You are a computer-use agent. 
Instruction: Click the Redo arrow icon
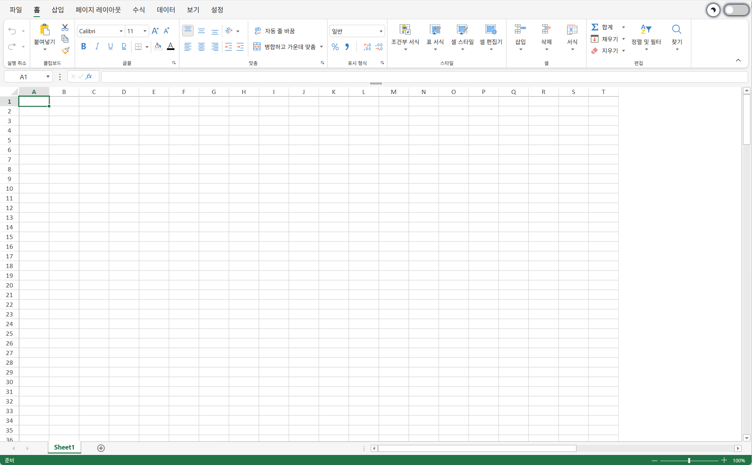pos(12,46)
